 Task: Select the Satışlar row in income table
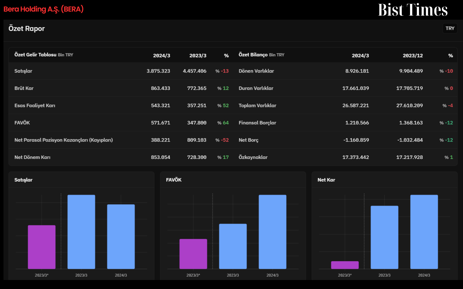point(122,71)
